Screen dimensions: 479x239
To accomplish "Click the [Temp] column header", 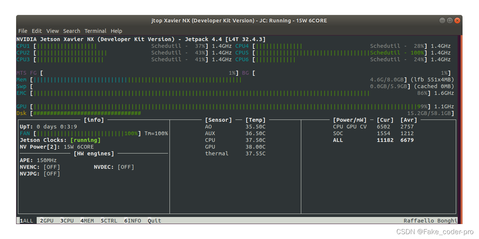I will tap(256, 120).
